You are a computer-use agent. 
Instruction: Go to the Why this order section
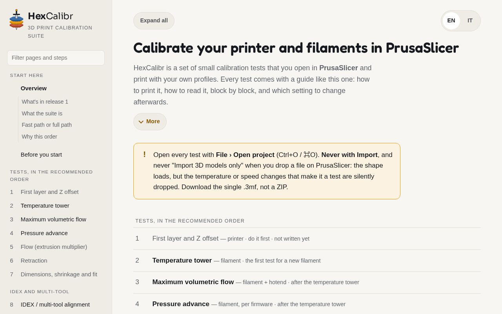[x=39, y=137]
